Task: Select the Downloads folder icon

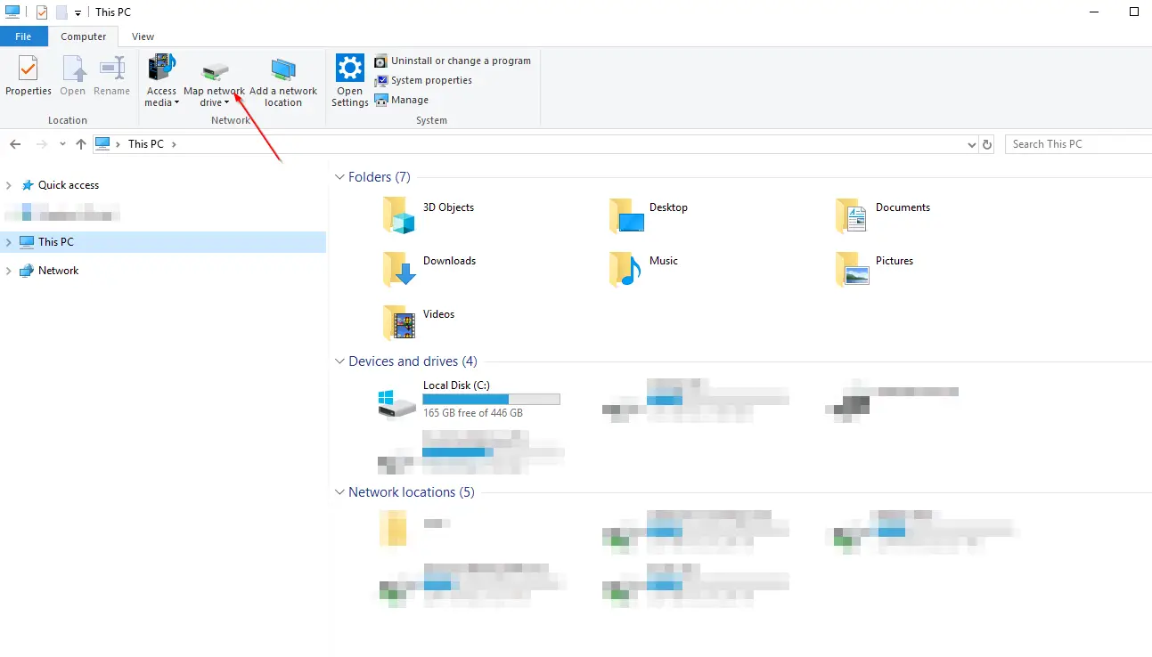Action: coord(398,269)
